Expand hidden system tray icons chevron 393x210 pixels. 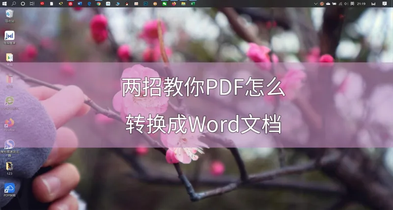pos(316,4)
